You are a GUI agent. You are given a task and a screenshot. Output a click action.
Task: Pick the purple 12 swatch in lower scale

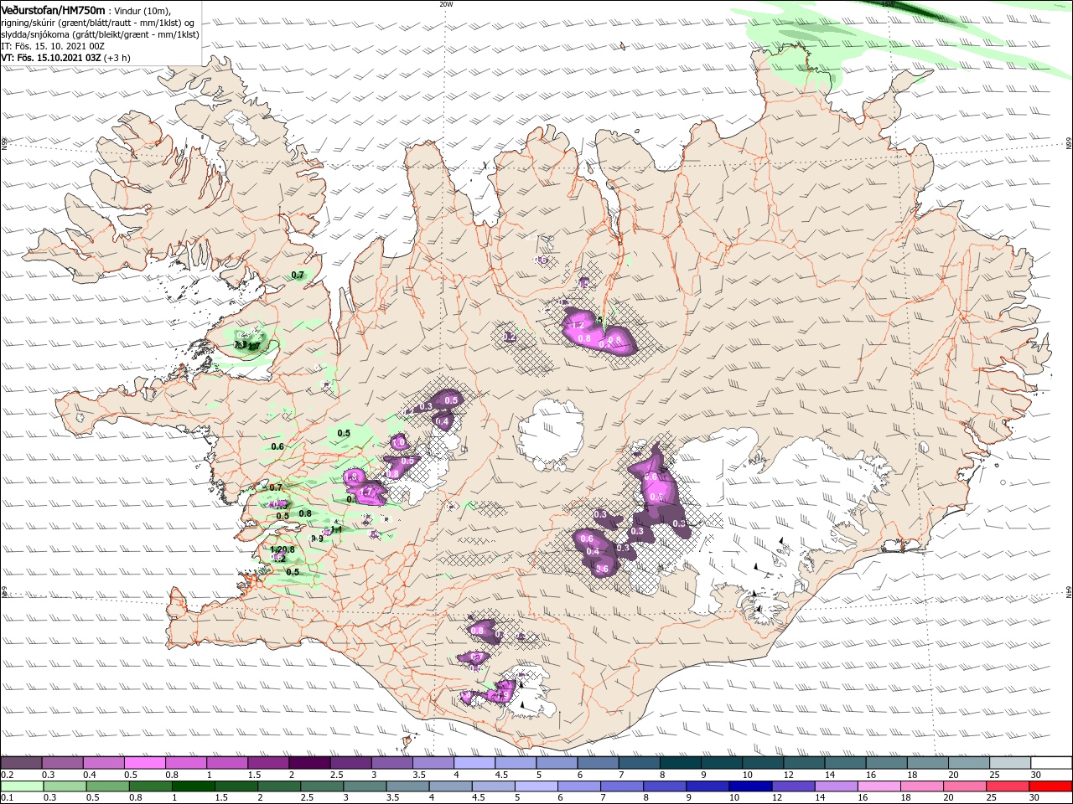coord(794,786)
